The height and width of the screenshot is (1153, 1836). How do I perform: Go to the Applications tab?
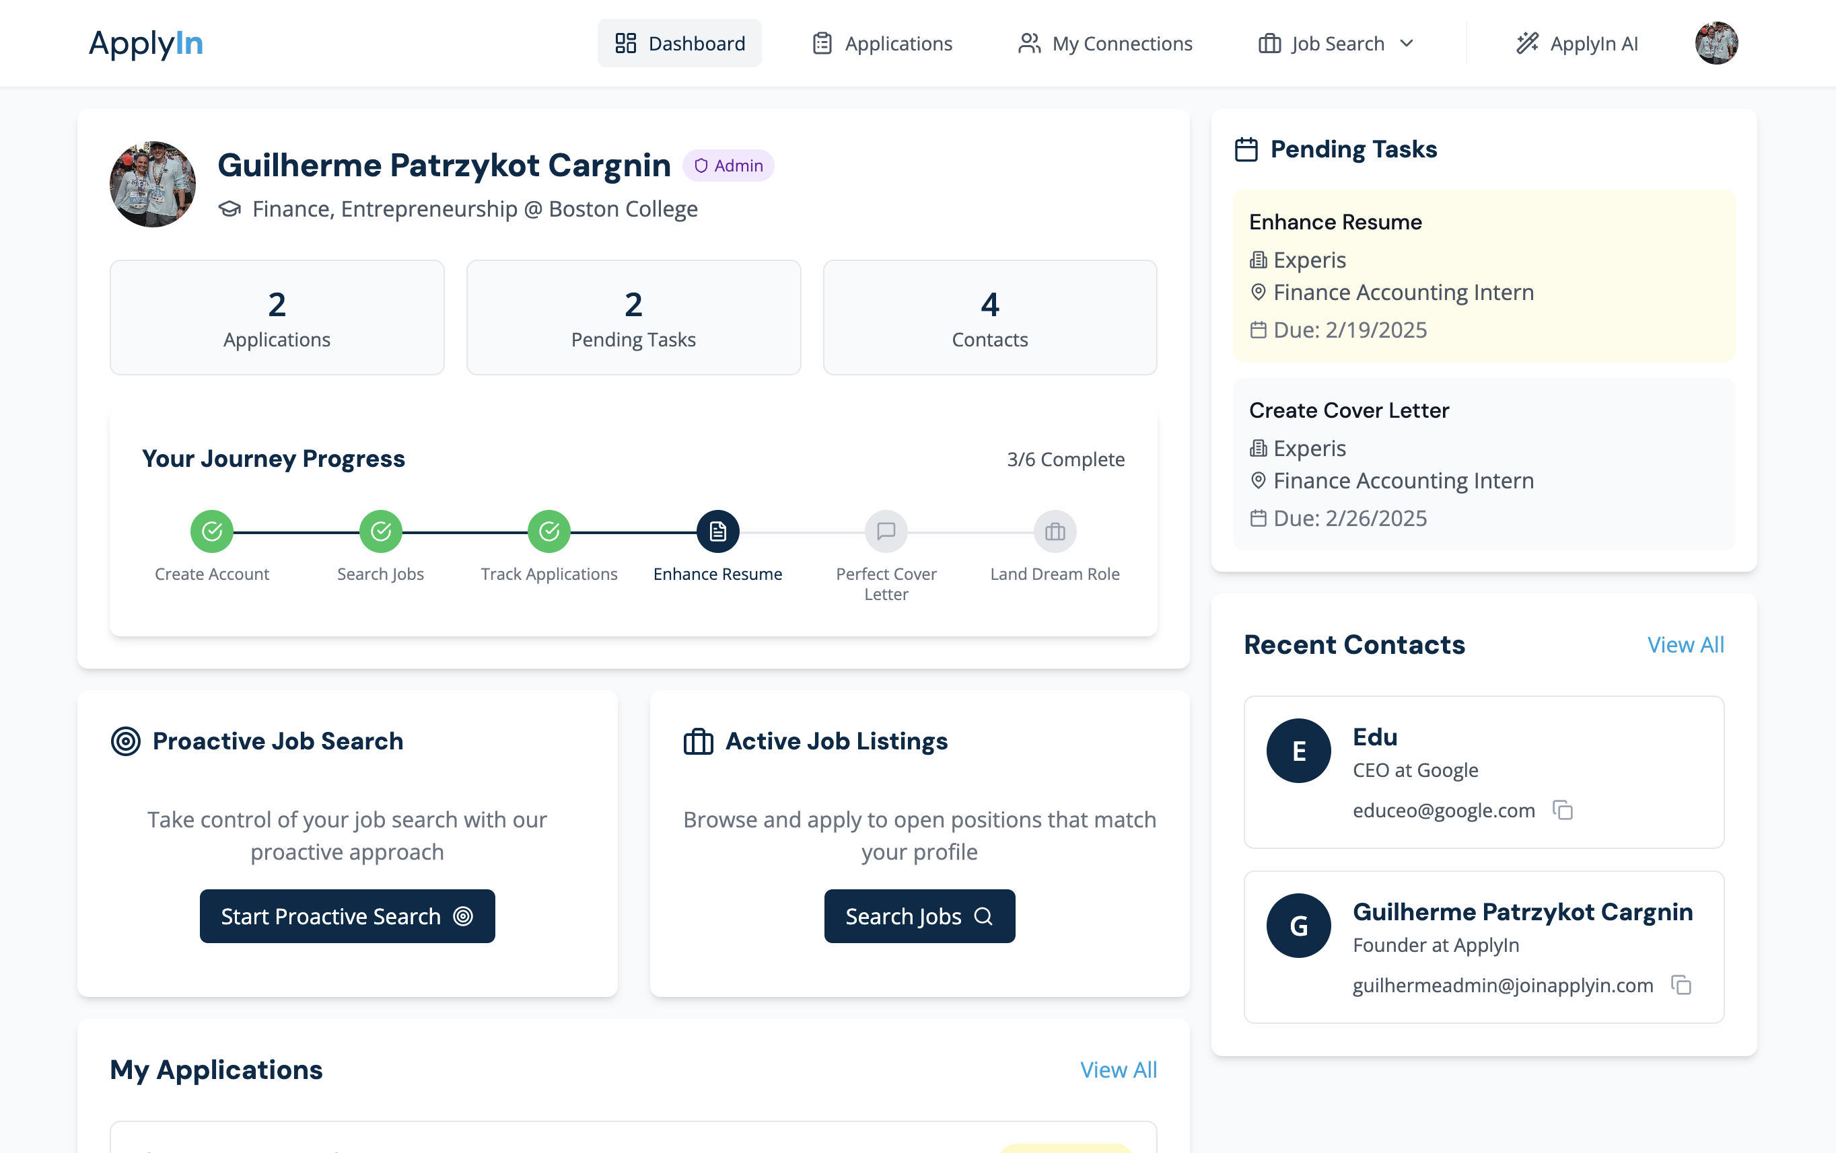882,44
